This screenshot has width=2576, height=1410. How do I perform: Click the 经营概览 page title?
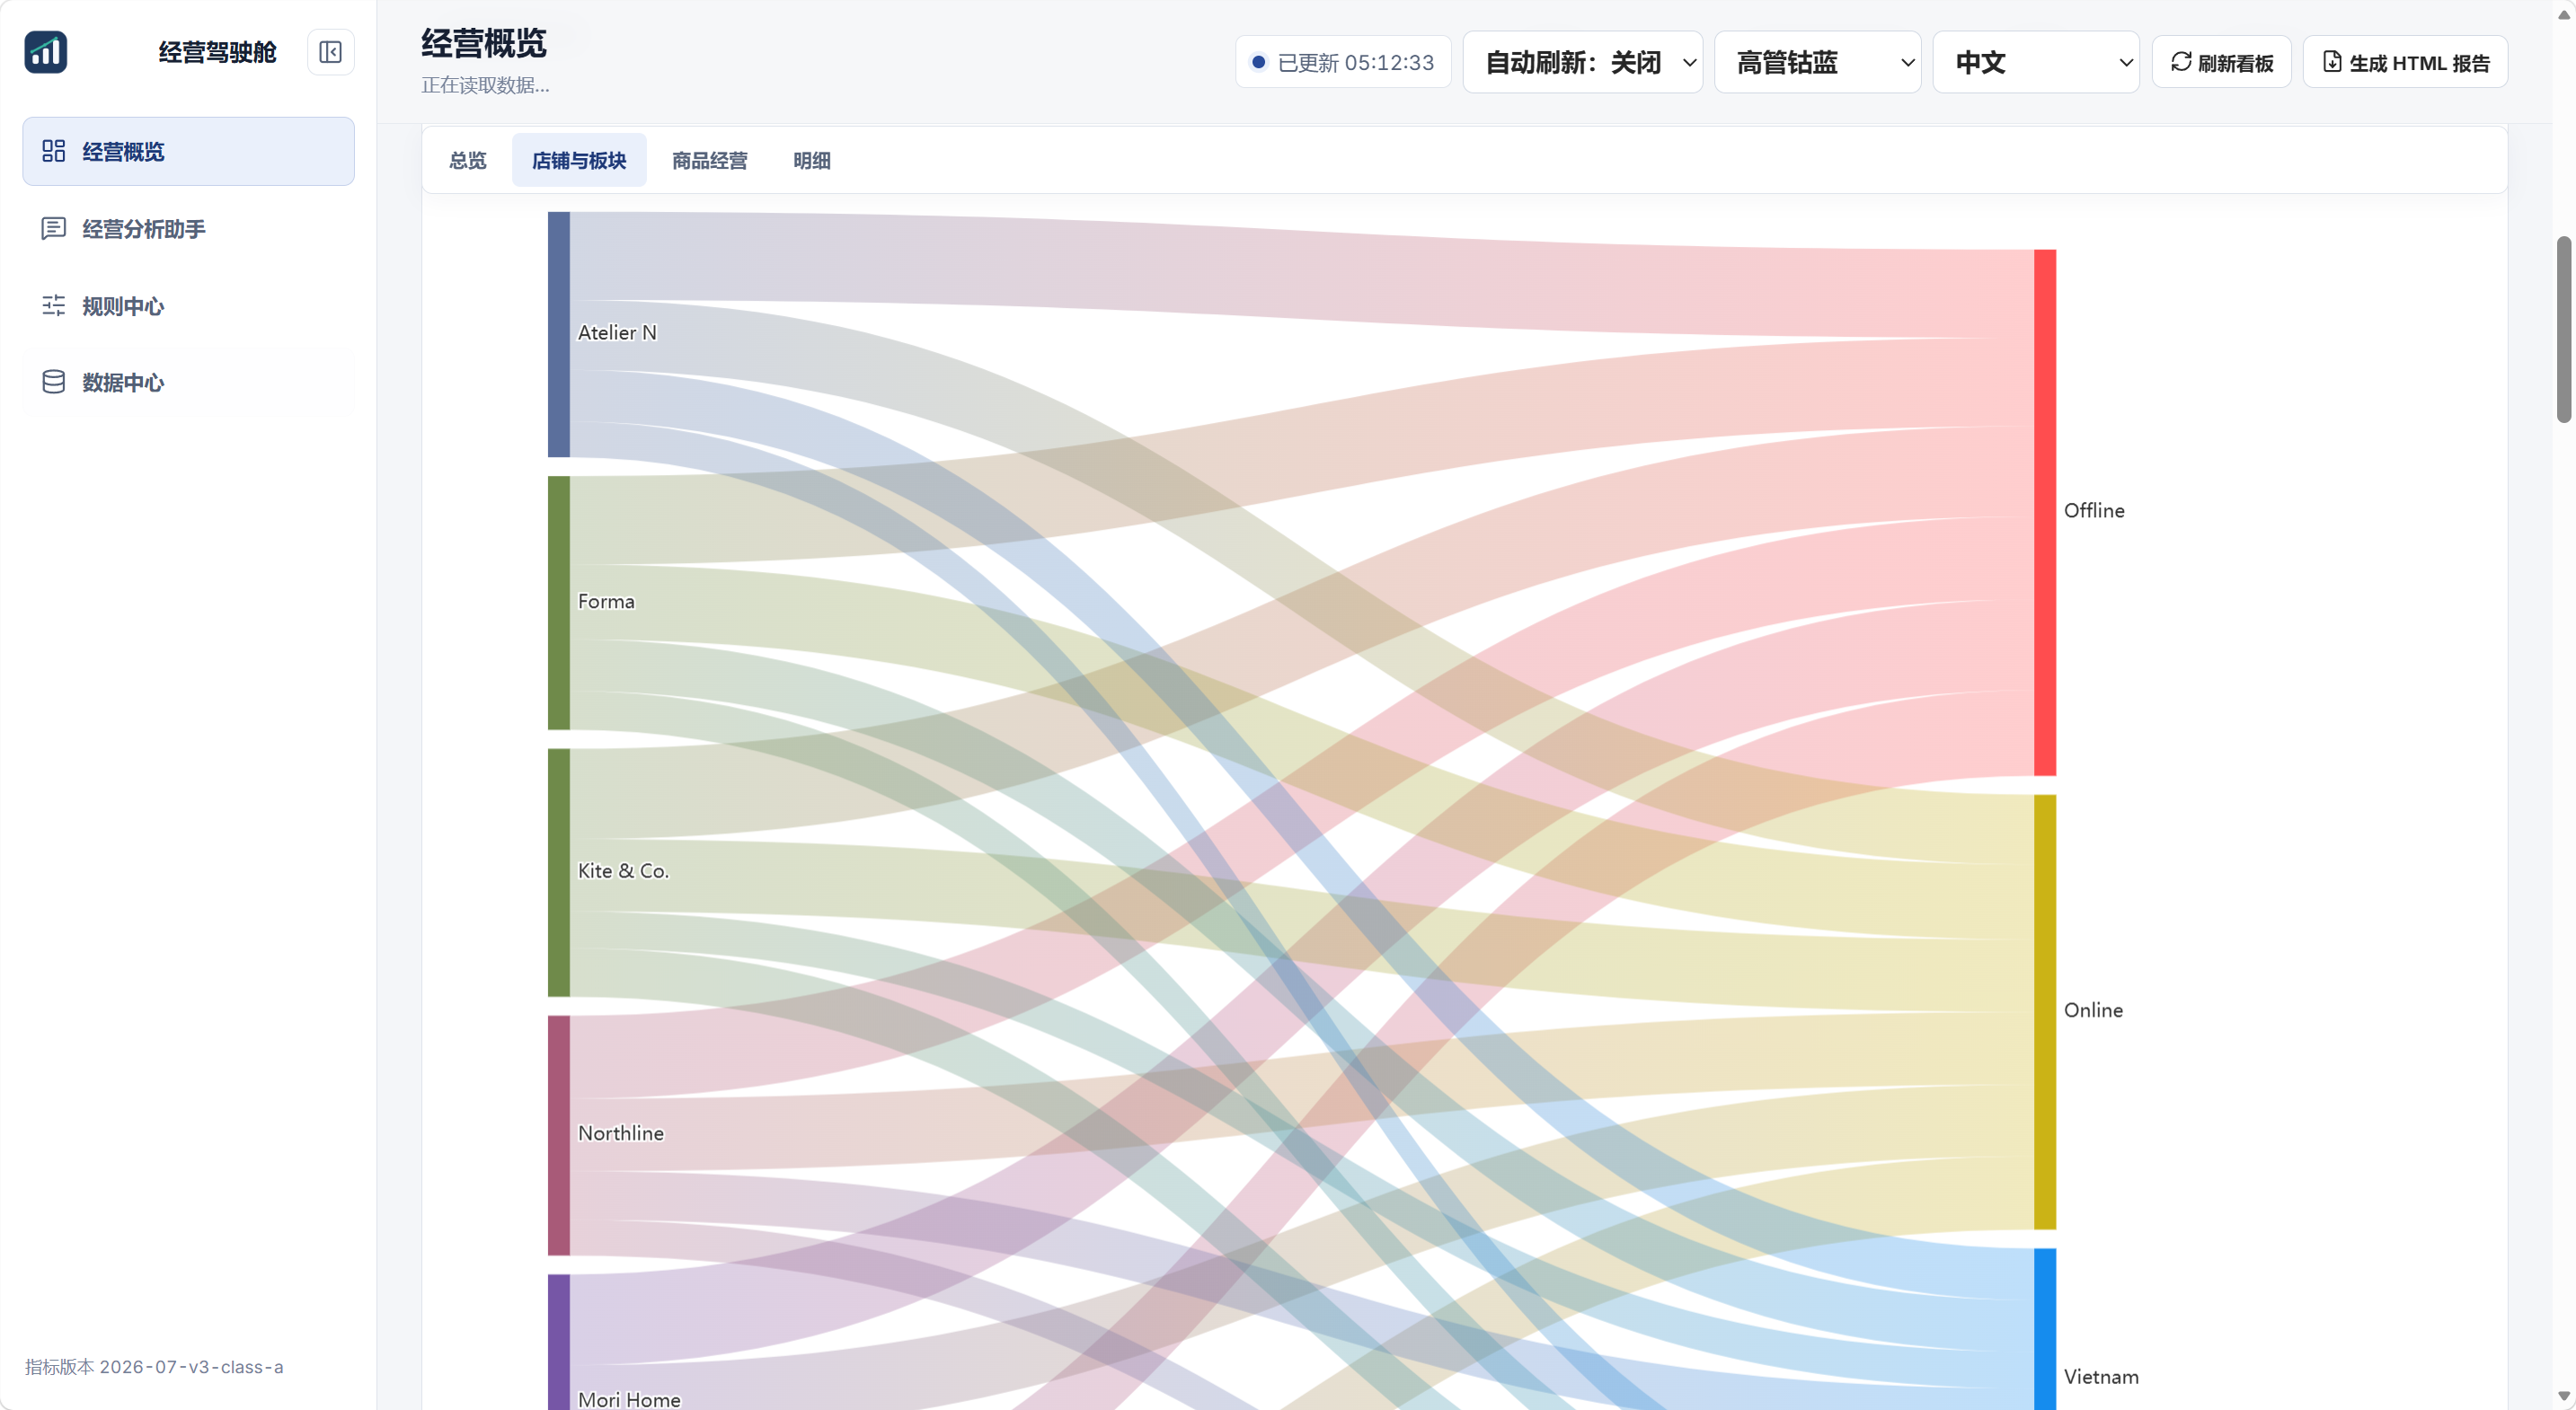pyautogui.click(x=484, y=43)
